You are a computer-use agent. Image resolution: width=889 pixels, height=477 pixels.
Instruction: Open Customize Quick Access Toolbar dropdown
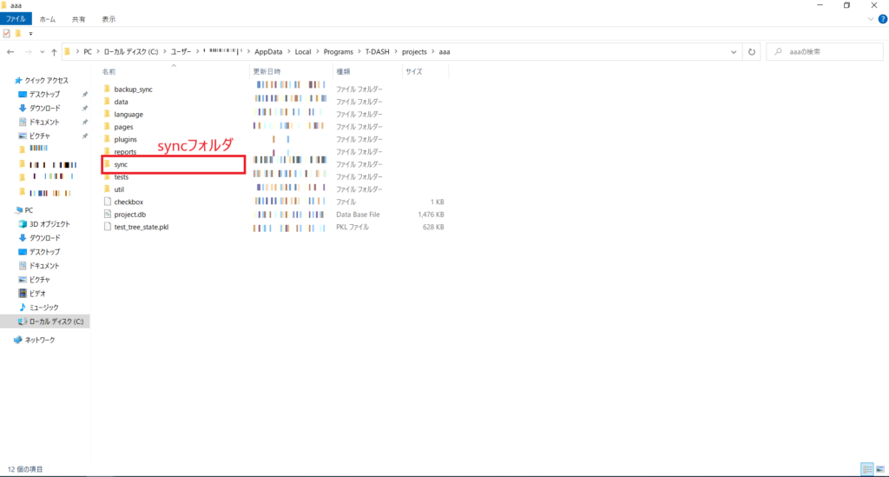[x=30, y=33]
